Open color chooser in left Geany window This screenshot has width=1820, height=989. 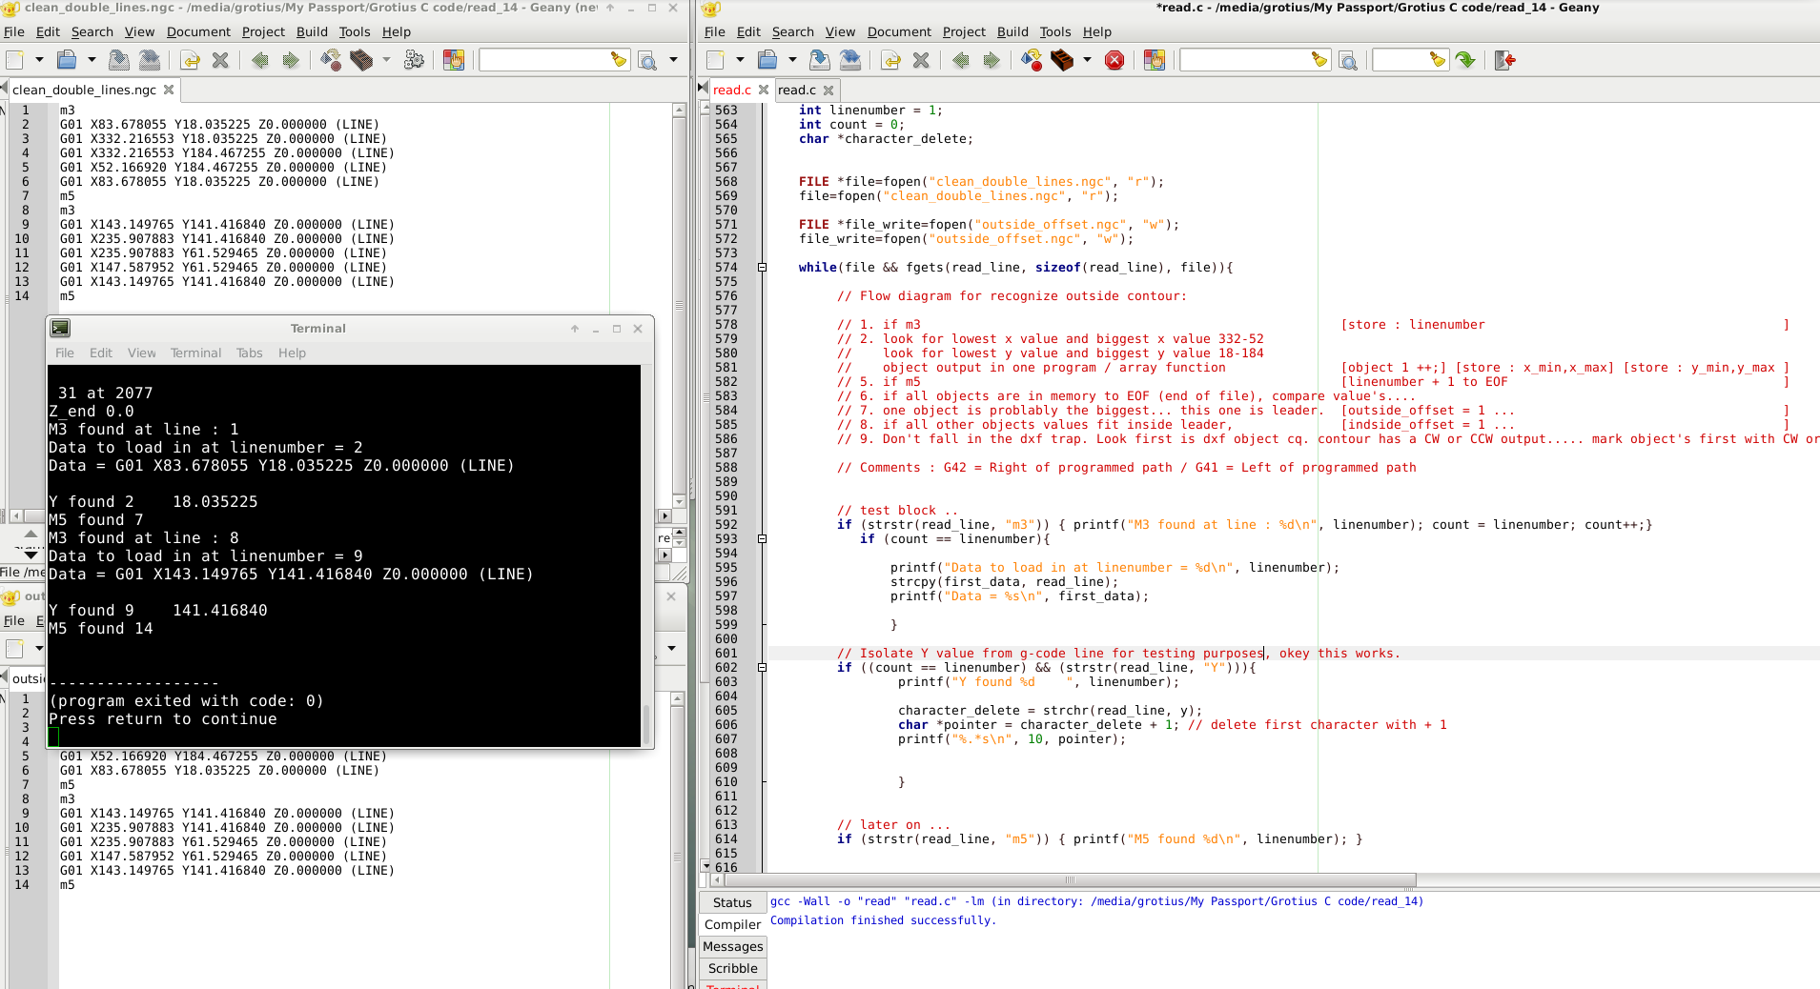click(454, 60)
